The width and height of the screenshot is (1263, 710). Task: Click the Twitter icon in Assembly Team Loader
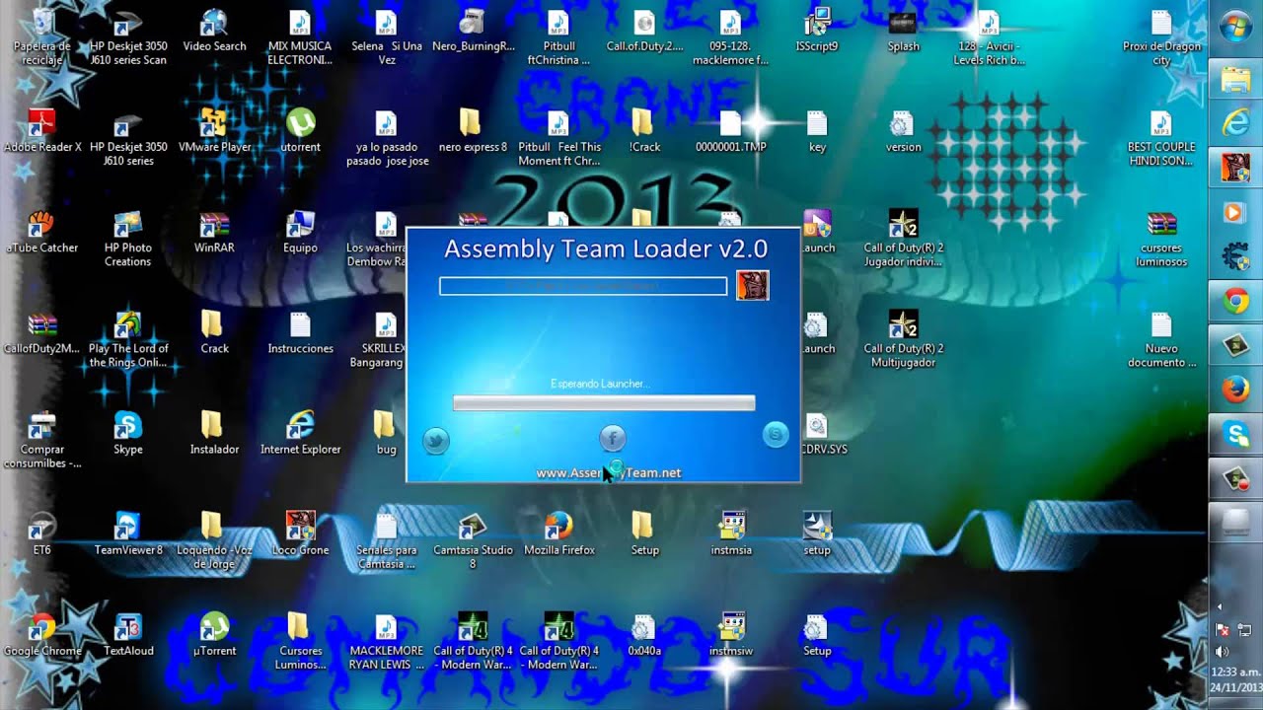pos(436,441)
